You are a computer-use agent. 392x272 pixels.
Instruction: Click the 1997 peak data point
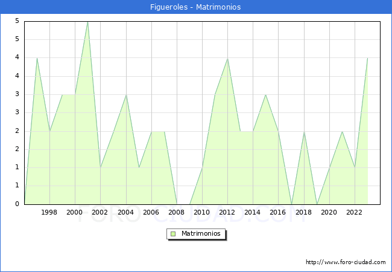pos(37,58)
